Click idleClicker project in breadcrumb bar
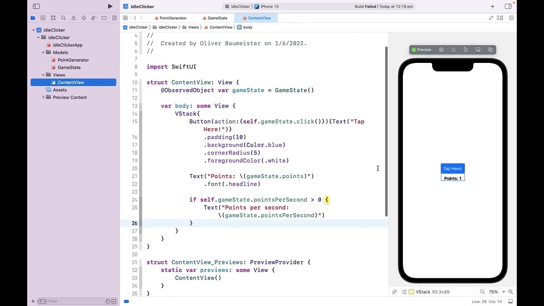This screenshot has height=306, width=544. click(x=135, y=27)
